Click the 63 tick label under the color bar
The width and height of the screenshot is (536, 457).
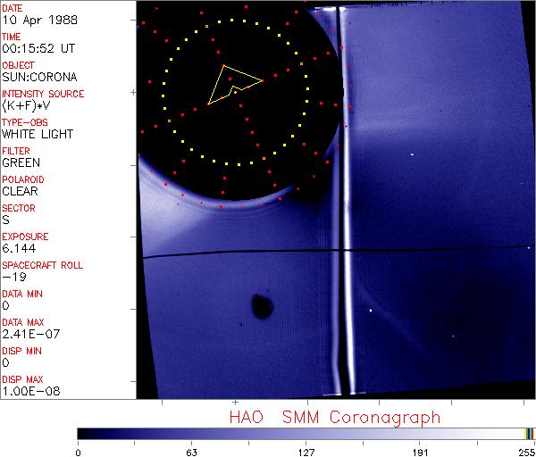[x=191, y=452]
